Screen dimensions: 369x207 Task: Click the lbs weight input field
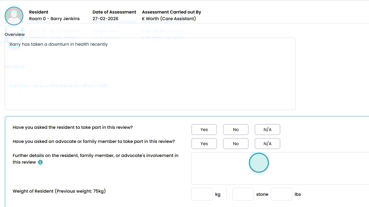coord(281,194)
